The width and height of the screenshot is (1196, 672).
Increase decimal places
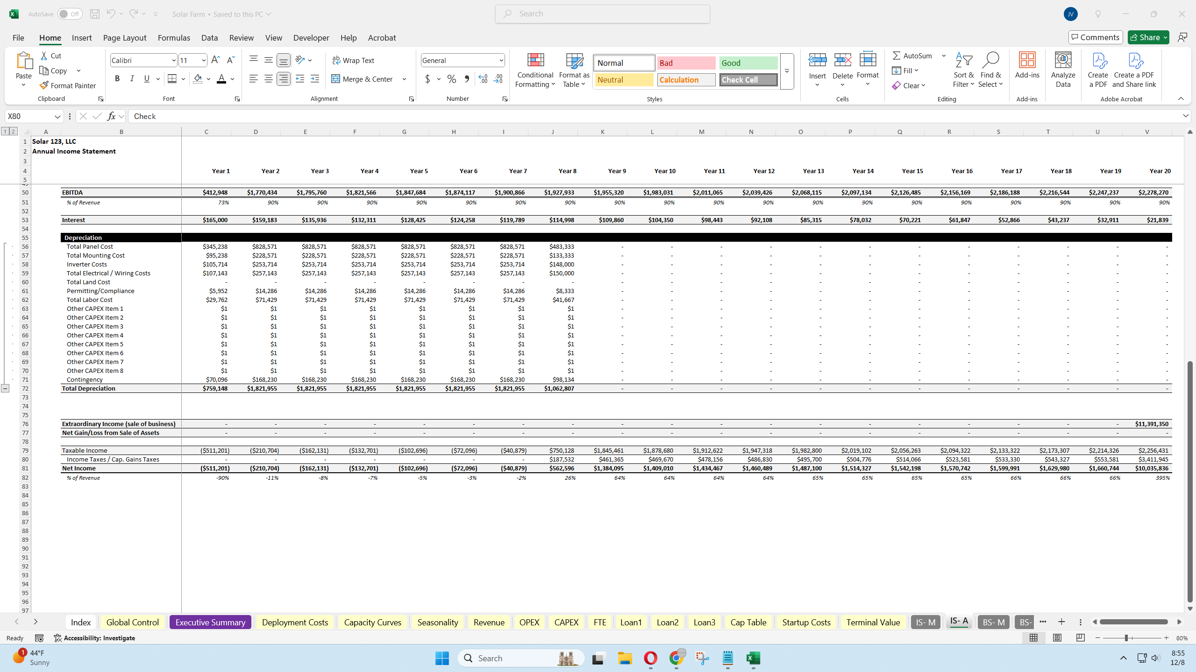483,79
